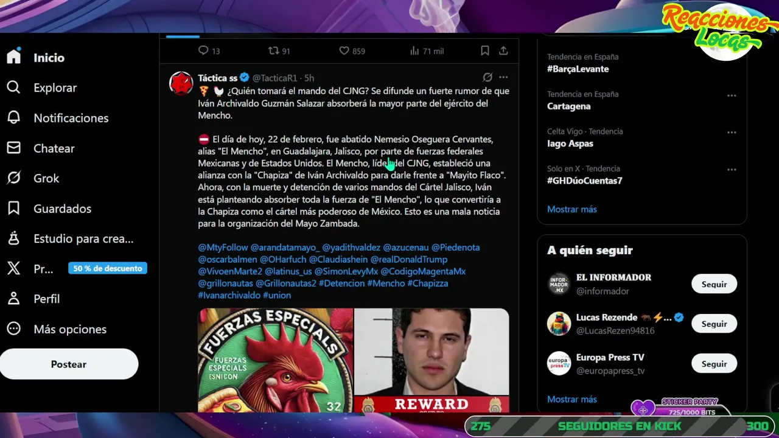The height and width of the screenshot is (438, 779).
Task: Open Táctica ss display name
Action: pyautogui.click(x=217, y=78)
